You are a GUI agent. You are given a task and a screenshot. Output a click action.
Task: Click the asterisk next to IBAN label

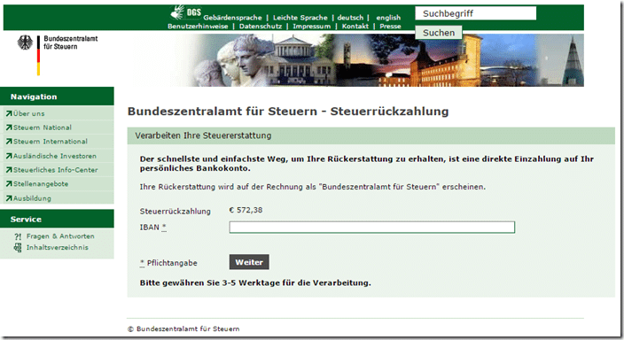click(164, 227)
